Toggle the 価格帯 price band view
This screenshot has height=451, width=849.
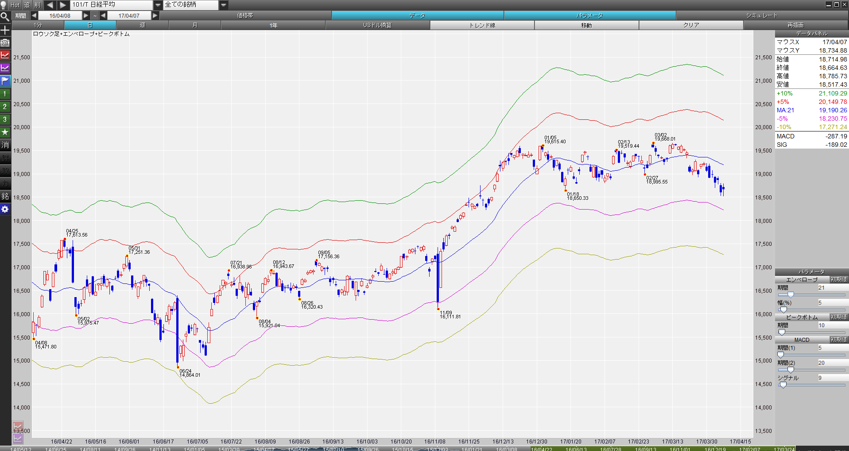(245, 15)
